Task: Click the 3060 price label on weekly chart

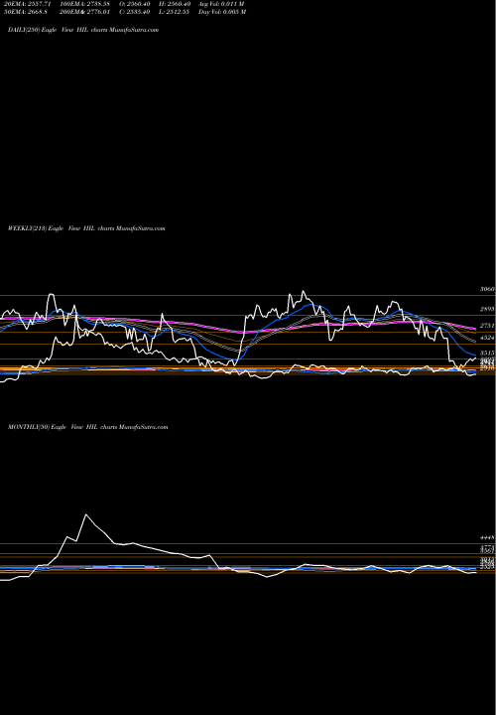Action: click(x=487, y=289)
